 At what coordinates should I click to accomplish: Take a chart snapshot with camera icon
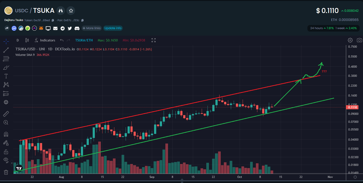pyautogui.click(x=359, y=40)
